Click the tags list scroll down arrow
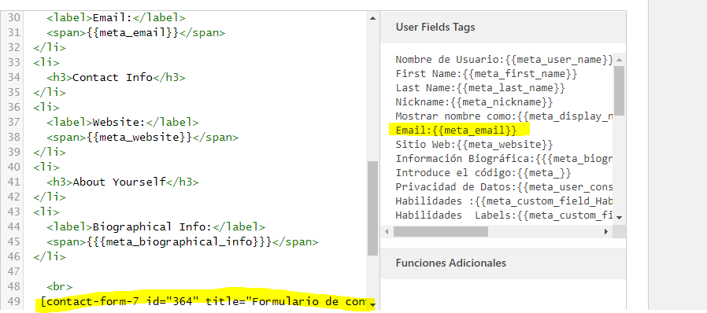Viewport: 707px width, 313px height. 619,217
